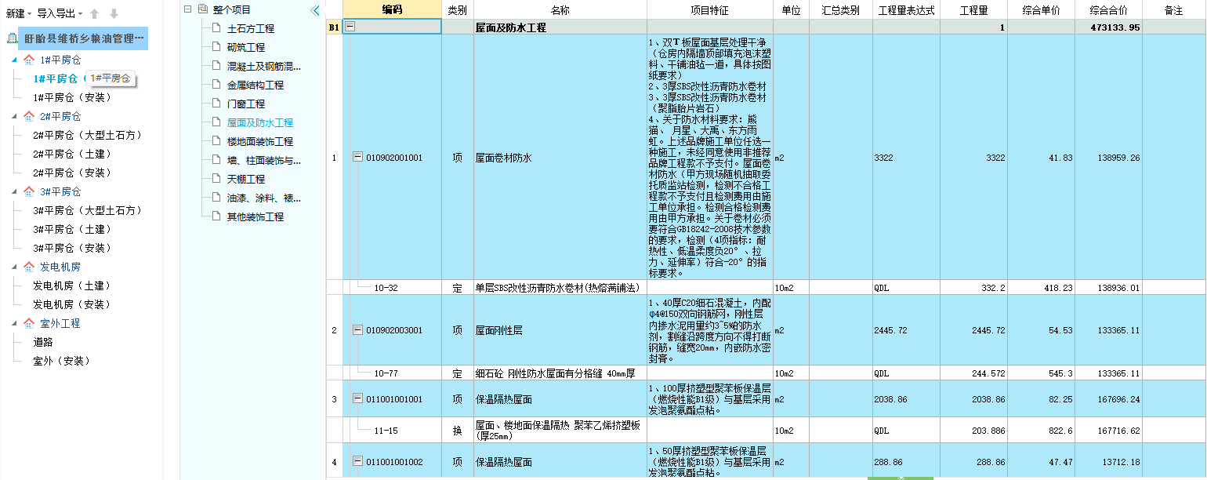Click the house icon beside 1#平房仓
This screenshot has width=1207, height=480.
[x=29, y=60]
